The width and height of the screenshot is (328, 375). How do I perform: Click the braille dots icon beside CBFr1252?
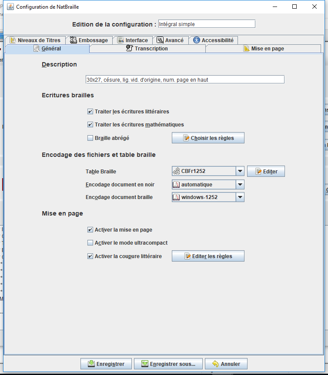point(177,171)
